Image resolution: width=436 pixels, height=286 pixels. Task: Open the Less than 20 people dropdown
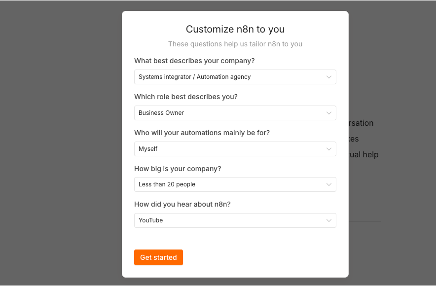tap(235, 184)
